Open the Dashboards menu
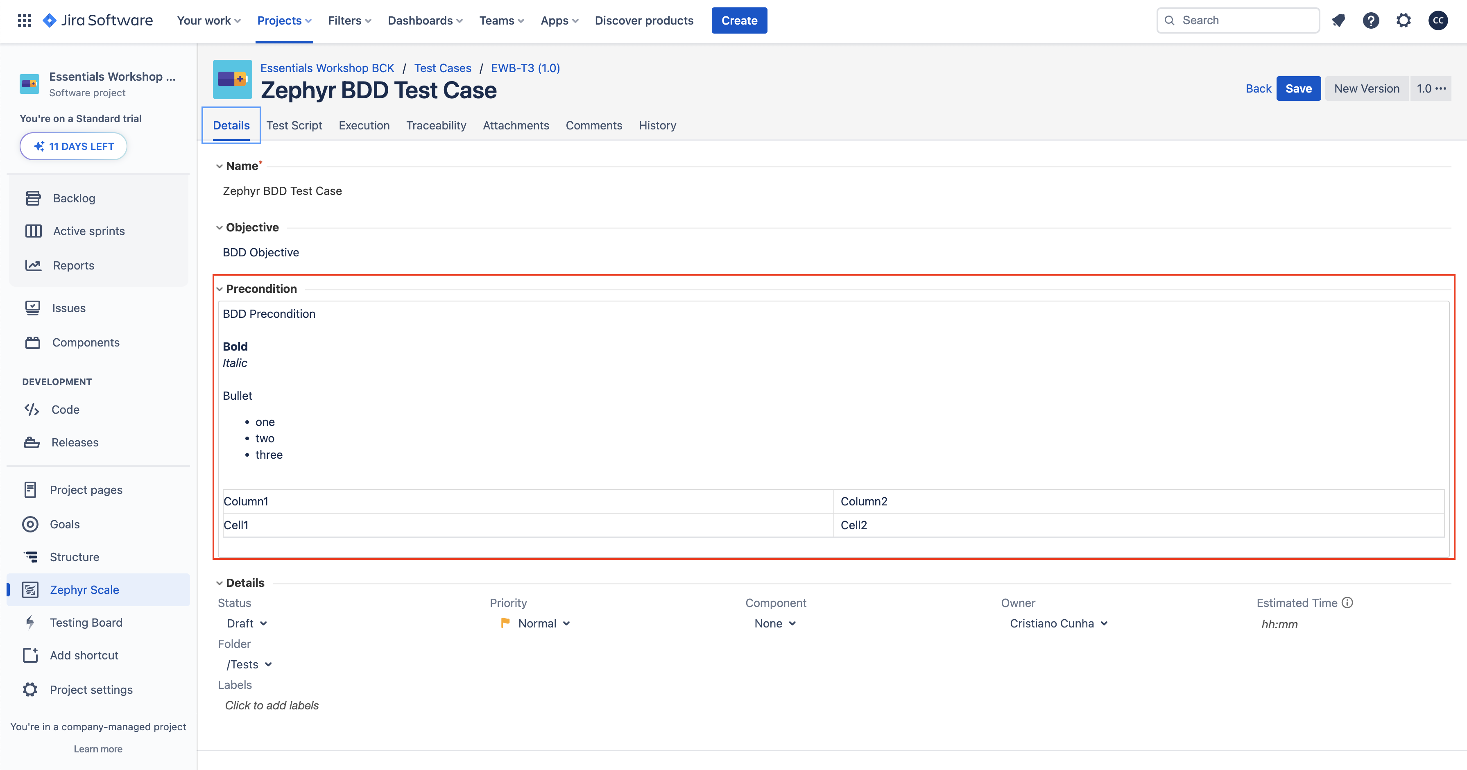This screenshot has width=1467, height=770. coord(425,20)
